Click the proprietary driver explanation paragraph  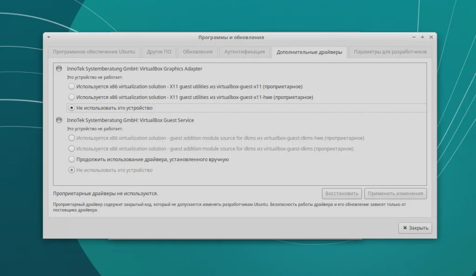click(230, 207)
